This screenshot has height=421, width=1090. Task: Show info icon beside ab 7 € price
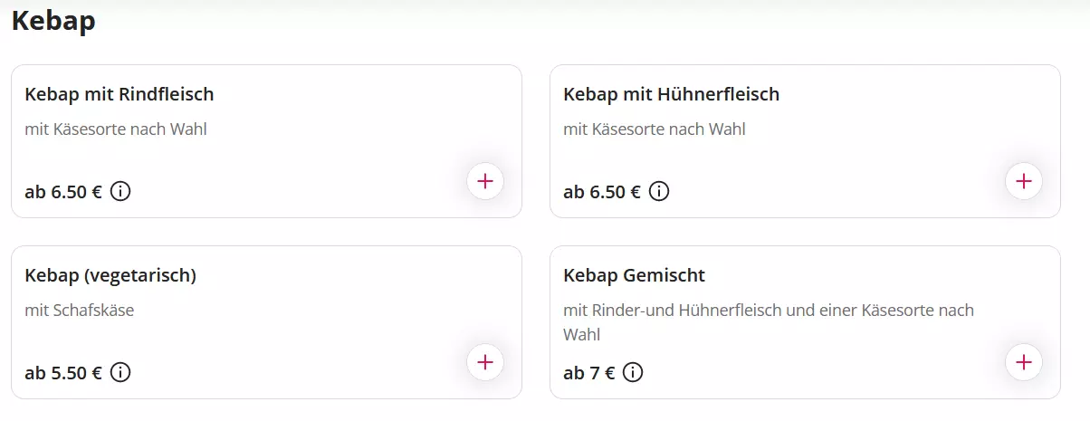(x=633, y=372)
